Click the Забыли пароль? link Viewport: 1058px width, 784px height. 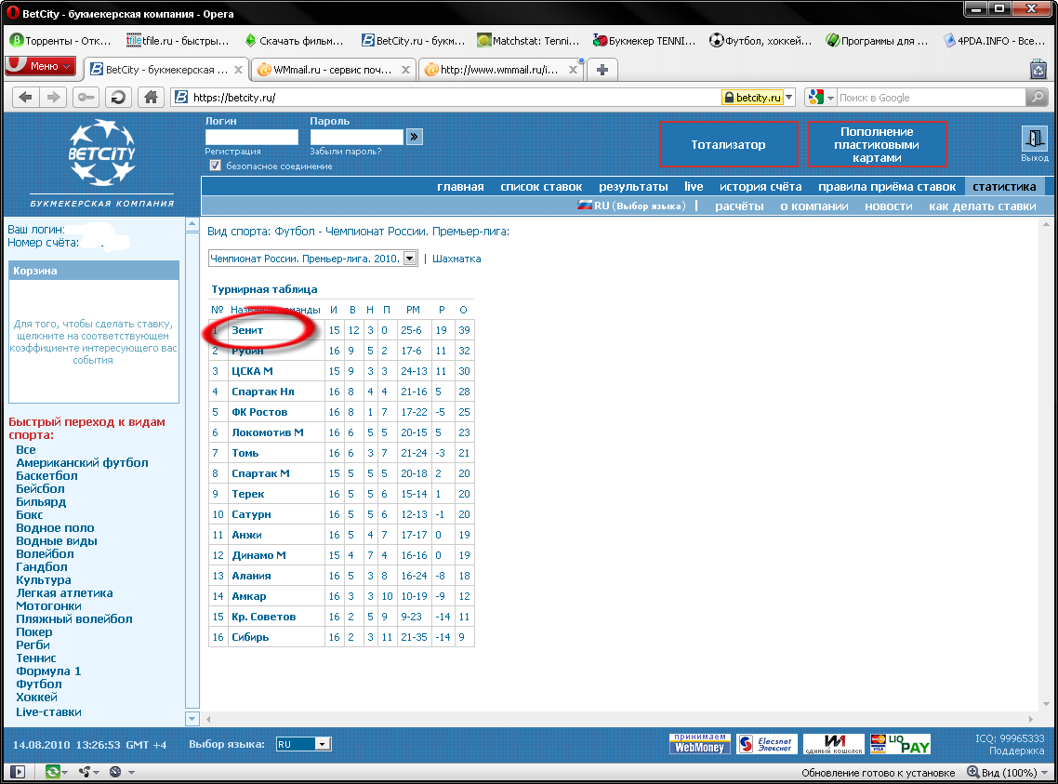[x=346, y=152]
